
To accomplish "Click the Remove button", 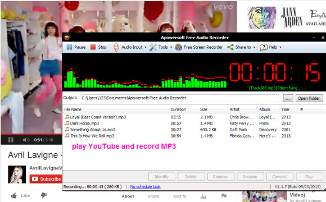I will 220,177.
